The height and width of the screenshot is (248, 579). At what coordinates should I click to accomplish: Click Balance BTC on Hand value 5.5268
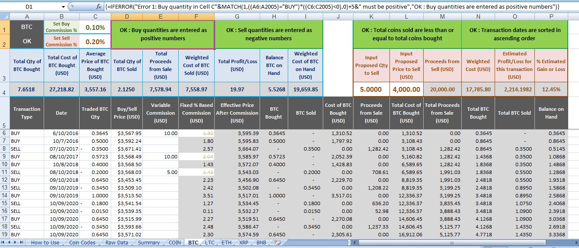pos(274,90)
